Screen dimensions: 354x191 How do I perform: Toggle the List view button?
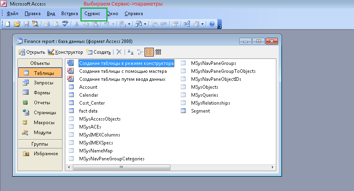click(x=149, y=52)
